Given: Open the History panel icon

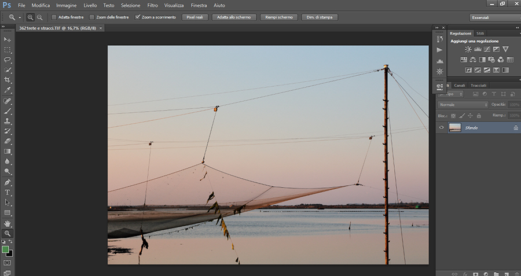Looking at the screenshot, I should pyautogui.click(x=439, y=39).
